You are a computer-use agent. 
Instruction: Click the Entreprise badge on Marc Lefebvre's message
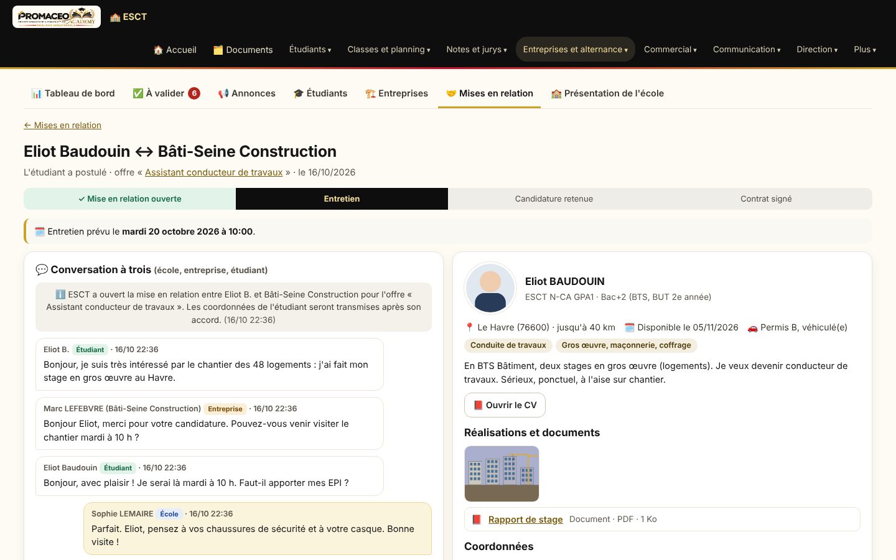pyautogui.click(x=225, y=409)
